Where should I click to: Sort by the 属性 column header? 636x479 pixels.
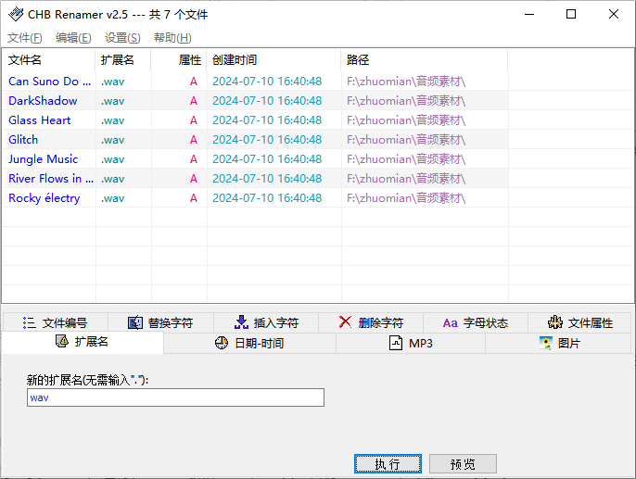tap(179, 60)
